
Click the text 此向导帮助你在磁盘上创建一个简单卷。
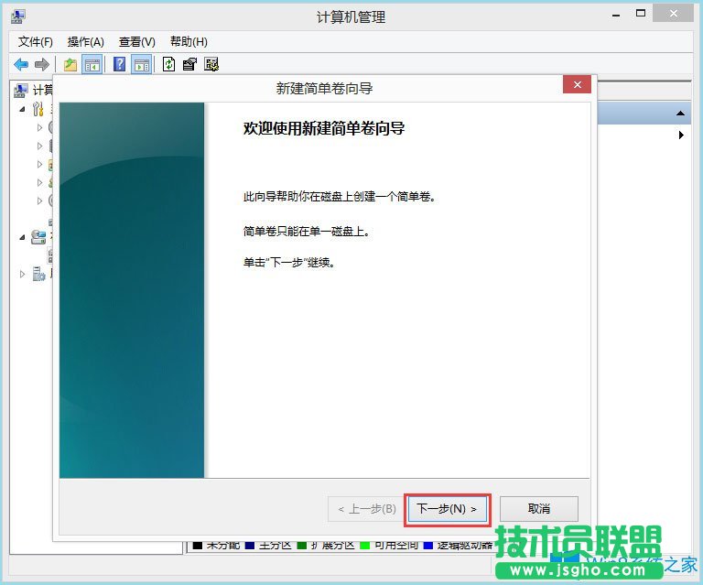(340, 196)
